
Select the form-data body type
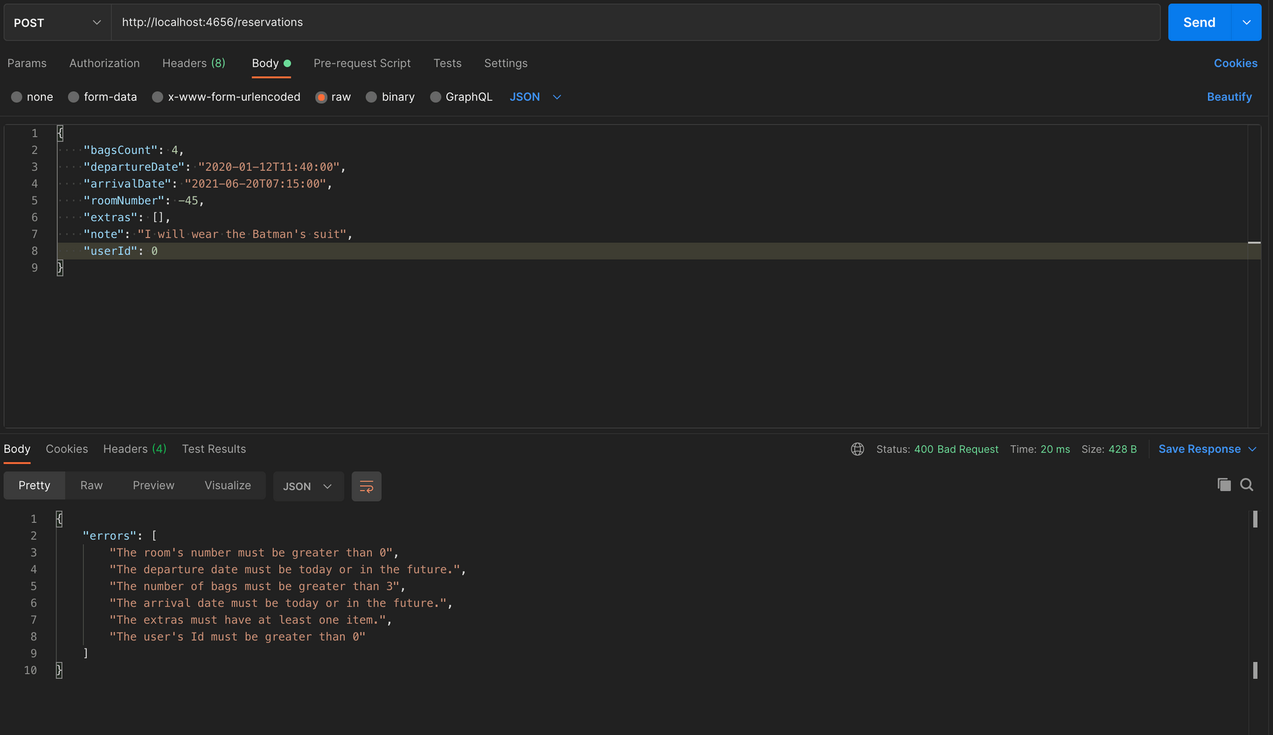point(102,97)
